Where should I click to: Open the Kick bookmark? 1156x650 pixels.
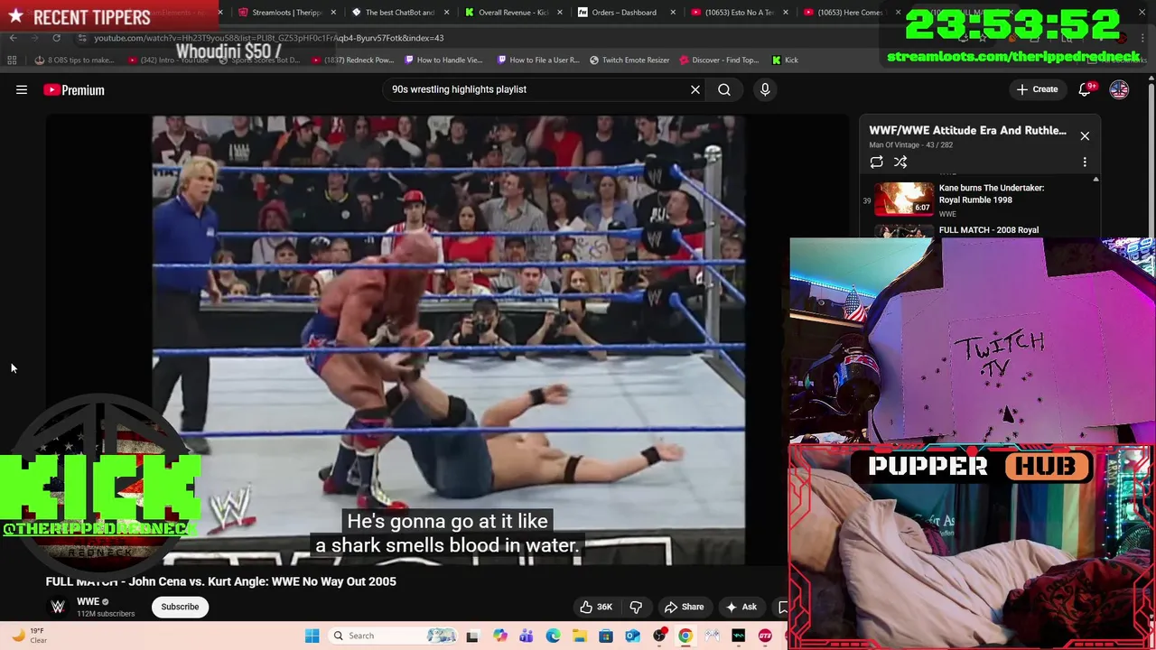pos(785,60)
